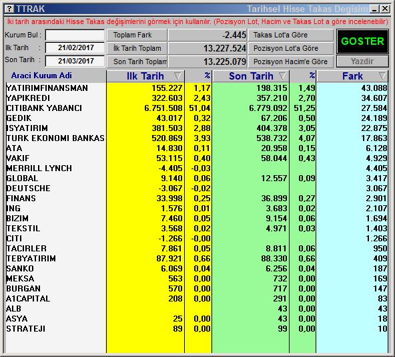Edit the Son Tarih date field
The width and height of the screenshot is (395, 357).
75,61
